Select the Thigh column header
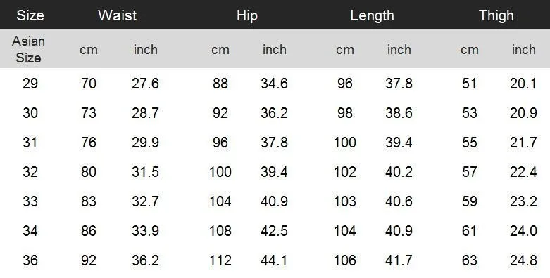550x278 pixels. [x=496, y=15]
